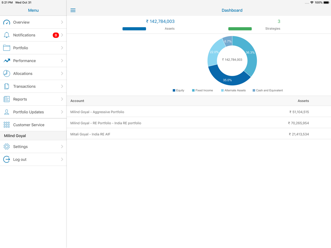Screen dimensions: 331x248
Task: Expand the Reports row chevron
Action: [x=62, y=99]
